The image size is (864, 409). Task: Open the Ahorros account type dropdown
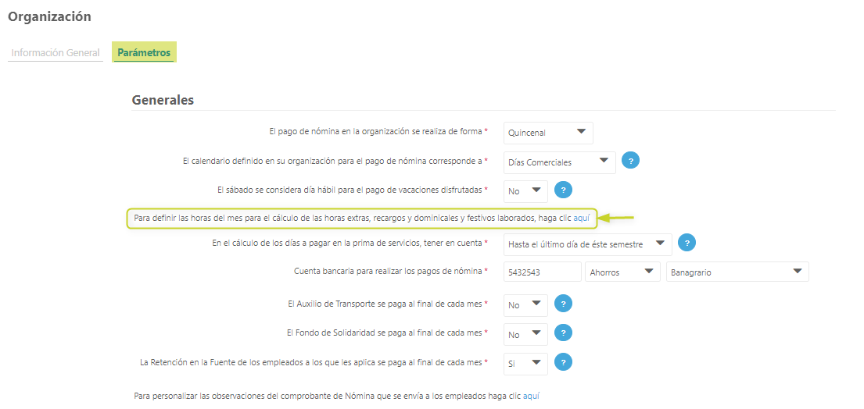pos(622,272)
